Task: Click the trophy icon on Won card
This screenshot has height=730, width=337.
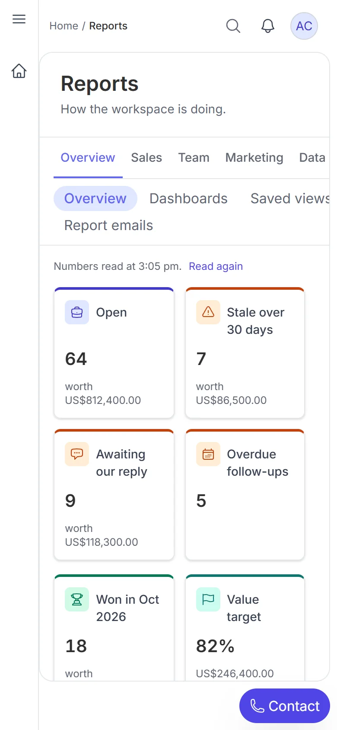Action: pyautogui.click(x=77, y=599)
